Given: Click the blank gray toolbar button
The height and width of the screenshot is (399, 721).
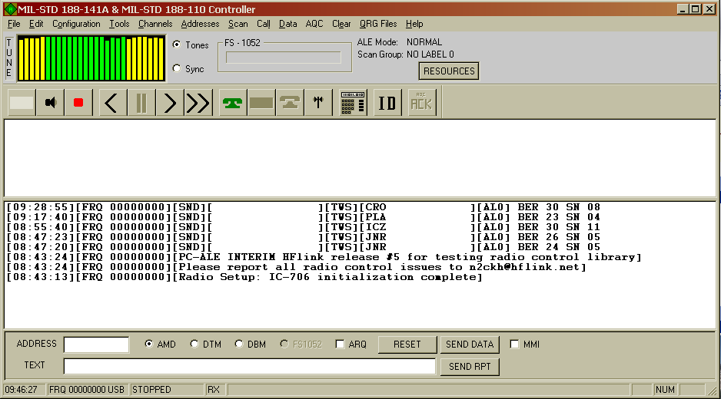Looking at the screenshot, I should pyautogui.click(x=22, y=103).
